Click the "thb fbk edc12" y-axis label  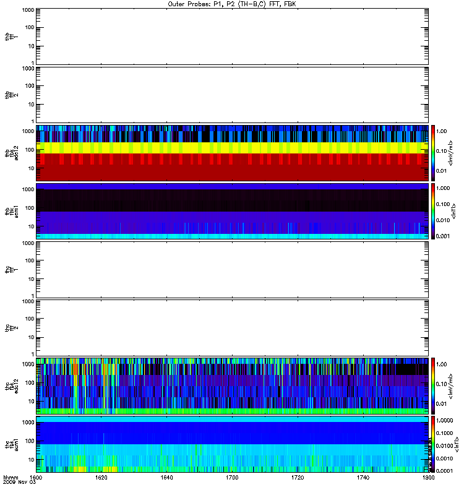(12, 153)
